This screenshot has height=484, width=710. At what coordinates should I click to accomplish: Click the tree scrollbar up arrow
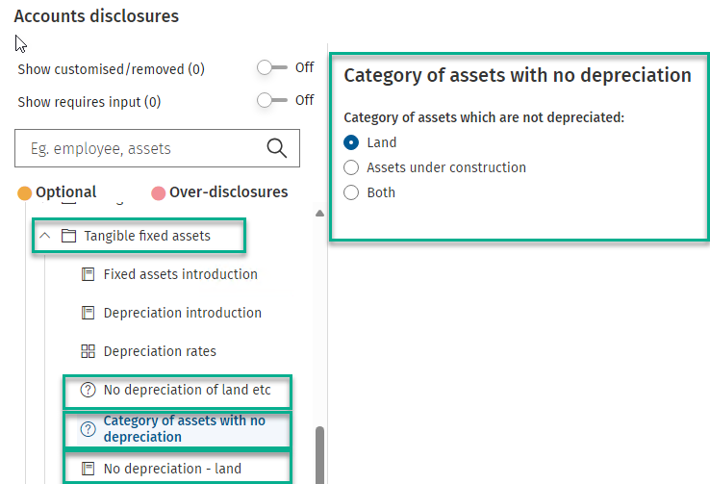[x=319, y=214]
